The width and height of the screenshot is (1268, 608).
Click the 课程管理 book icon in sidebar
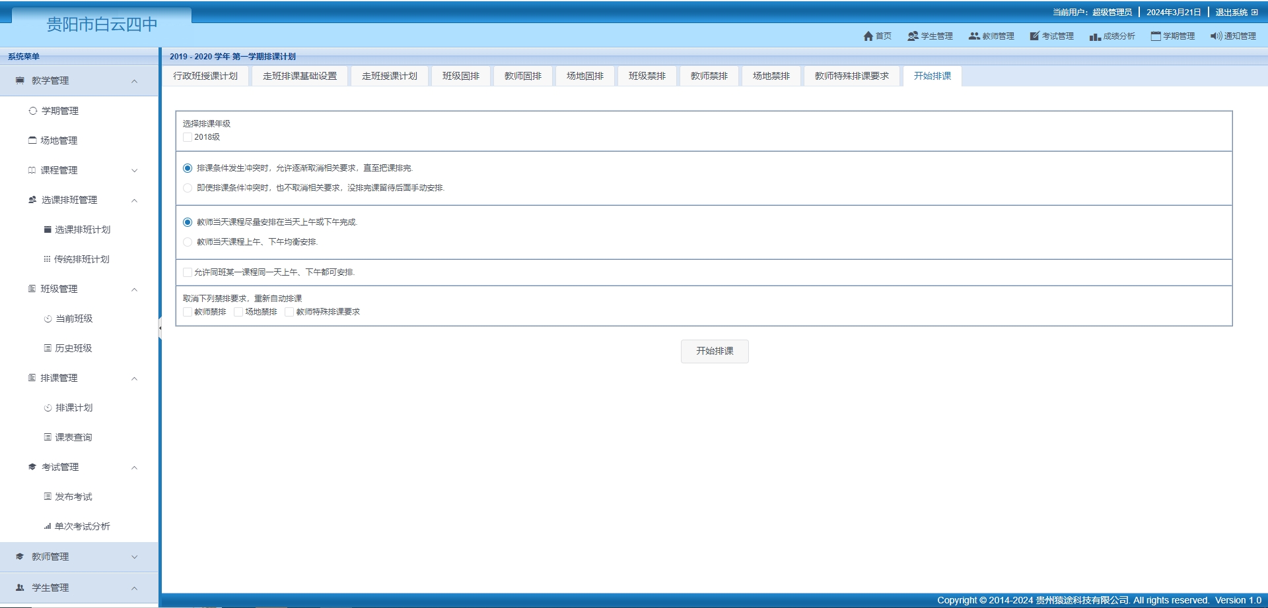click(32, 170)
